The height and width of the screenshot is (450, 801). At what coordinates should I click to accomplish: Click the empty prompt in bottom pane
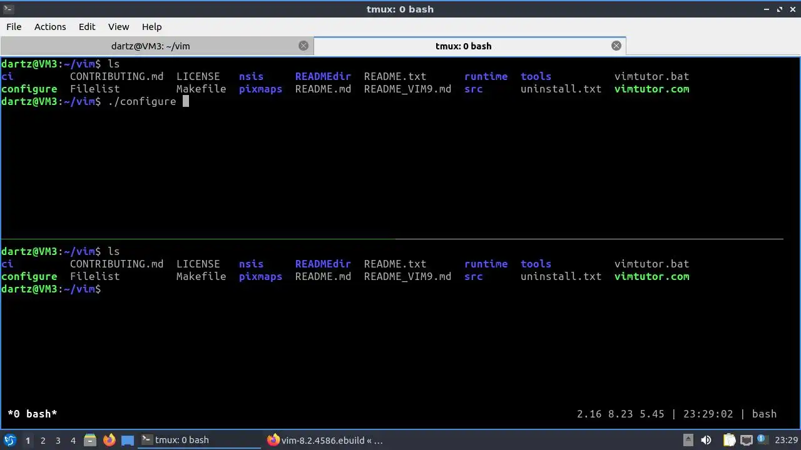51,289
